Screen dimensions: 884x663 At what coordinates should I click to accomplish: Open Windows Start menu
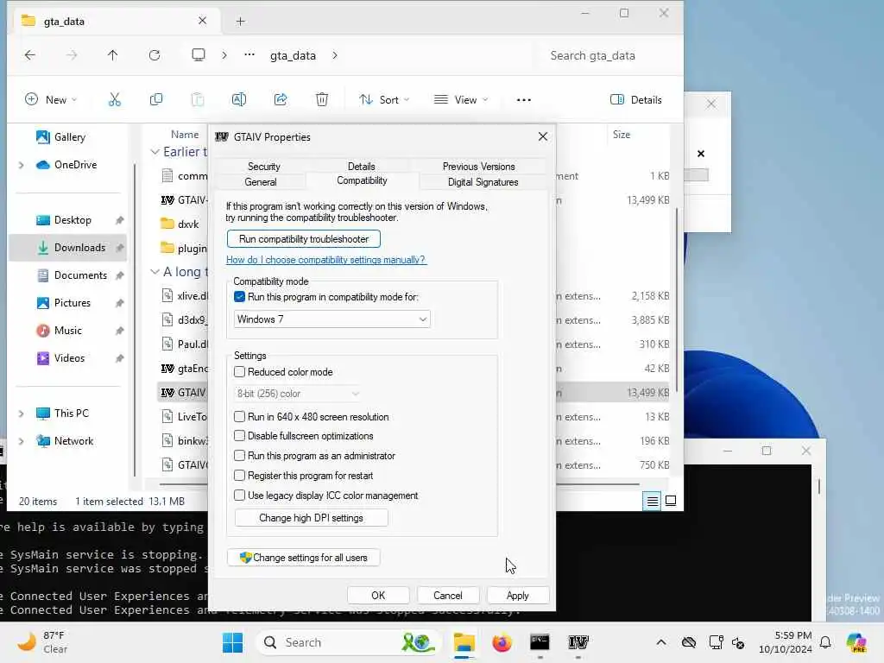click(x=232, y=642)
